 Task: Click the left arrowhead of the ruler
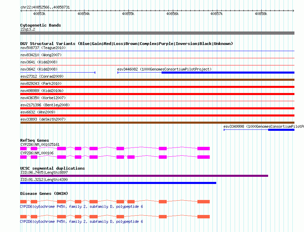click(21, 11)
